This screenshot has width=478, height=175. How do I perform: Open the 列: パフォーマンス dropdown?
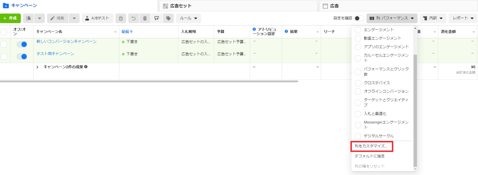[392, 18]
